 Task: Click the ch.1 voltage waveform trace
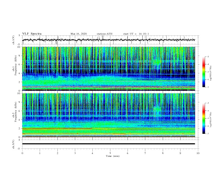[108, 40]
